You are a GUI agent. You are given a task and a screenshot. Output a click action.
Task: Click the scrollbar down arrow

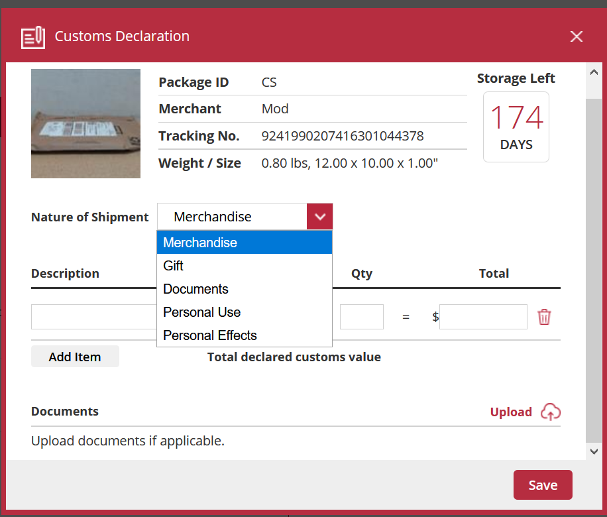pyautogui.click(x=594, y=451)
